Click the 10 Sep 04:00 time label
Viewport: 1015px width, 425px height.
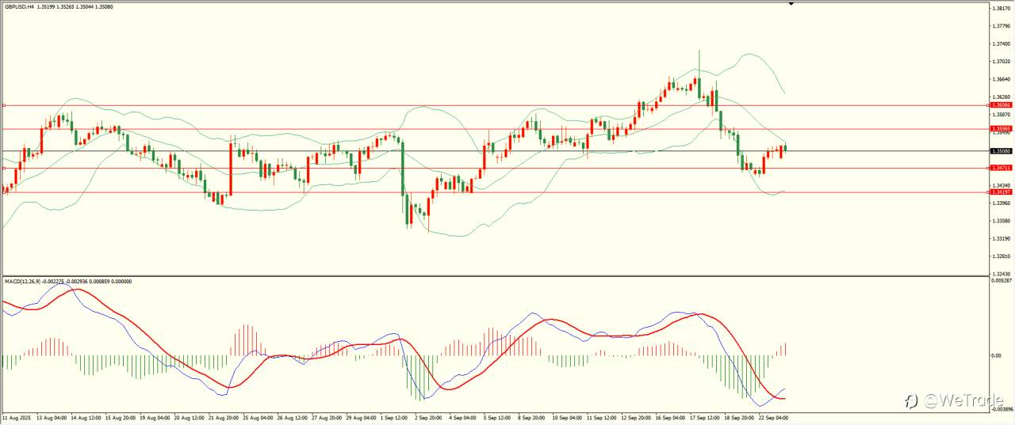point(566,416)
